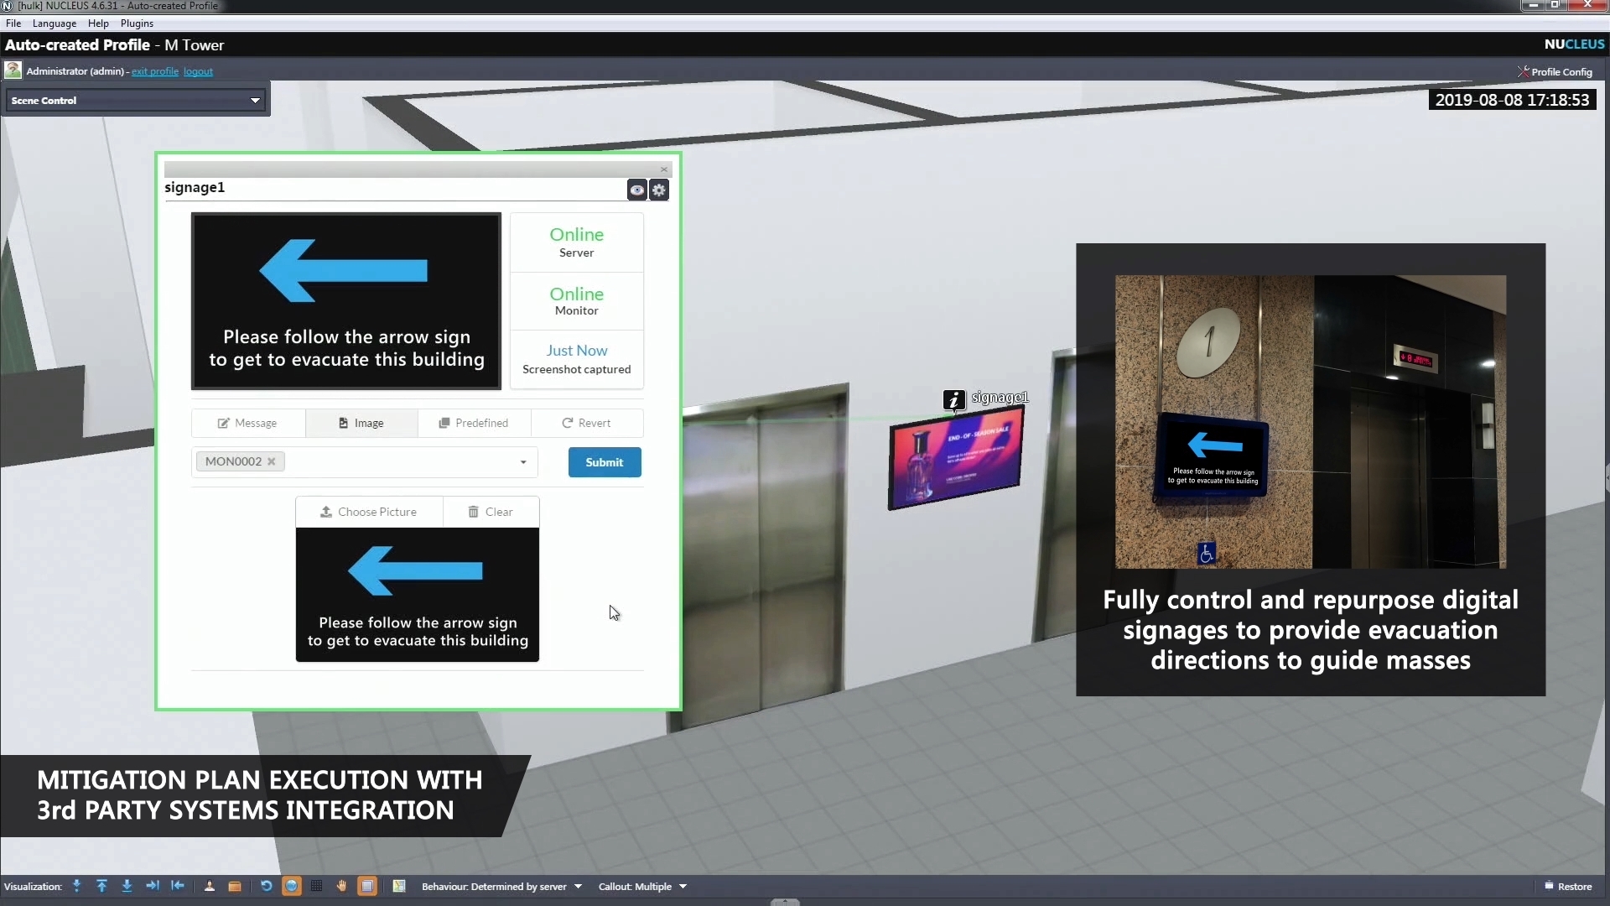This screenshot has height=906, width=1610.
Task: Click the Choose Picture button
Action: click(369, 512)
